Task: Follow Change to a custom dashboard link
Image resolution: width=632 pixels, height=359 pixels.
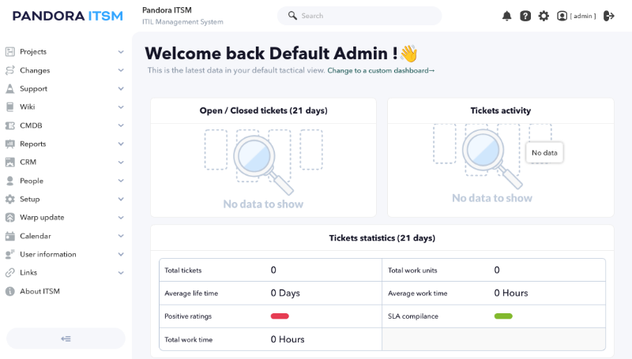Action: (x=381, y=70)
